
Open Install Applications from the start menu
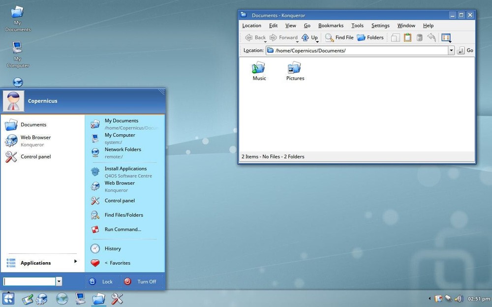coord(126,168)
